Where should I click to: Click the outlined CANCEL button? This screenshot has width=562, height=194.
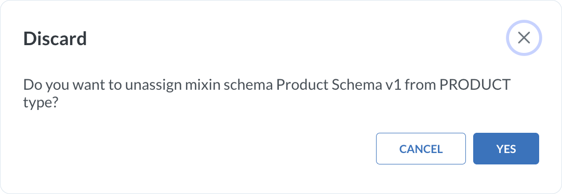click(421, 148)
